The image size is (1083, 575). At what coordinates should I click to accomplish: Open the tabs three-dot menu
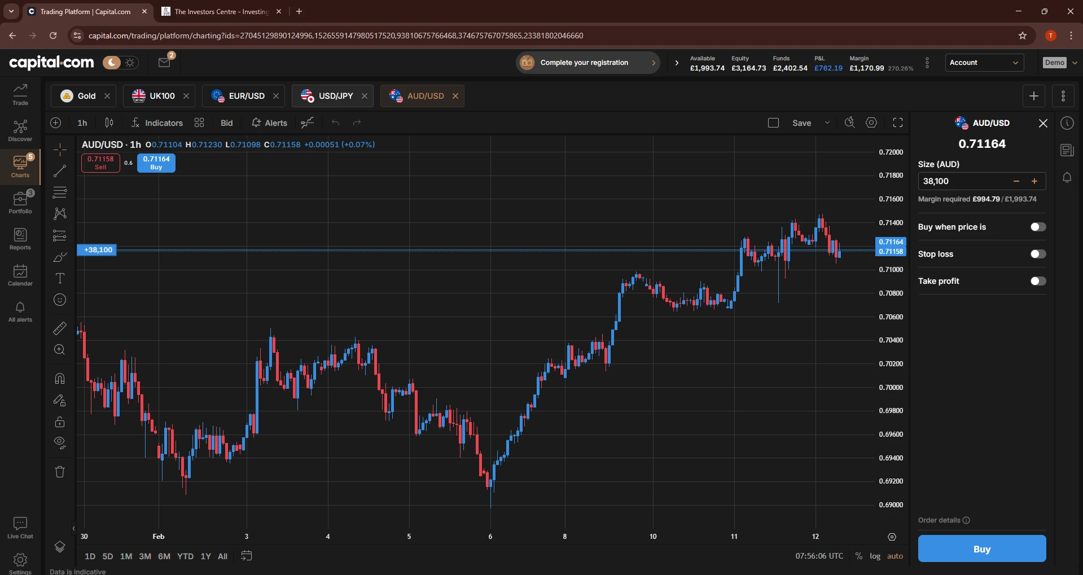pos(1063,96)
